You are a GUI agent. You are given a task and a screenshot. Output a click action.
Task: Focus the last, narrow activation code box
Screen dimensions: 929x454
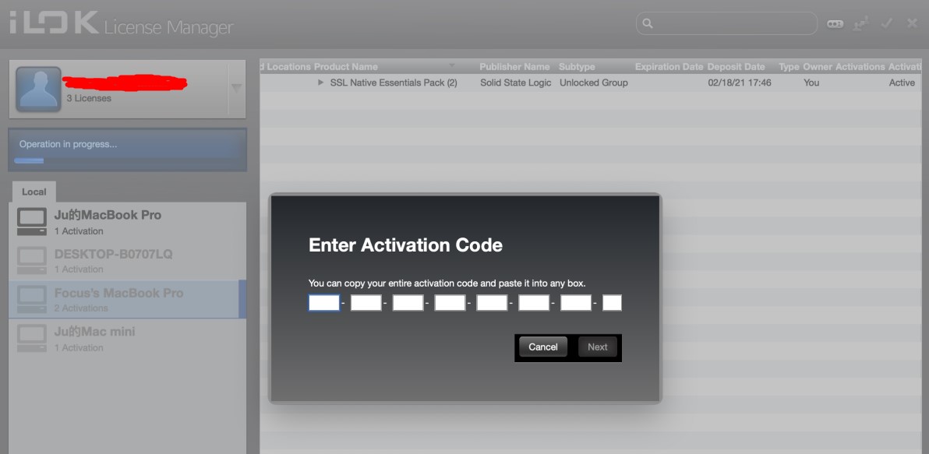[612, 303]
